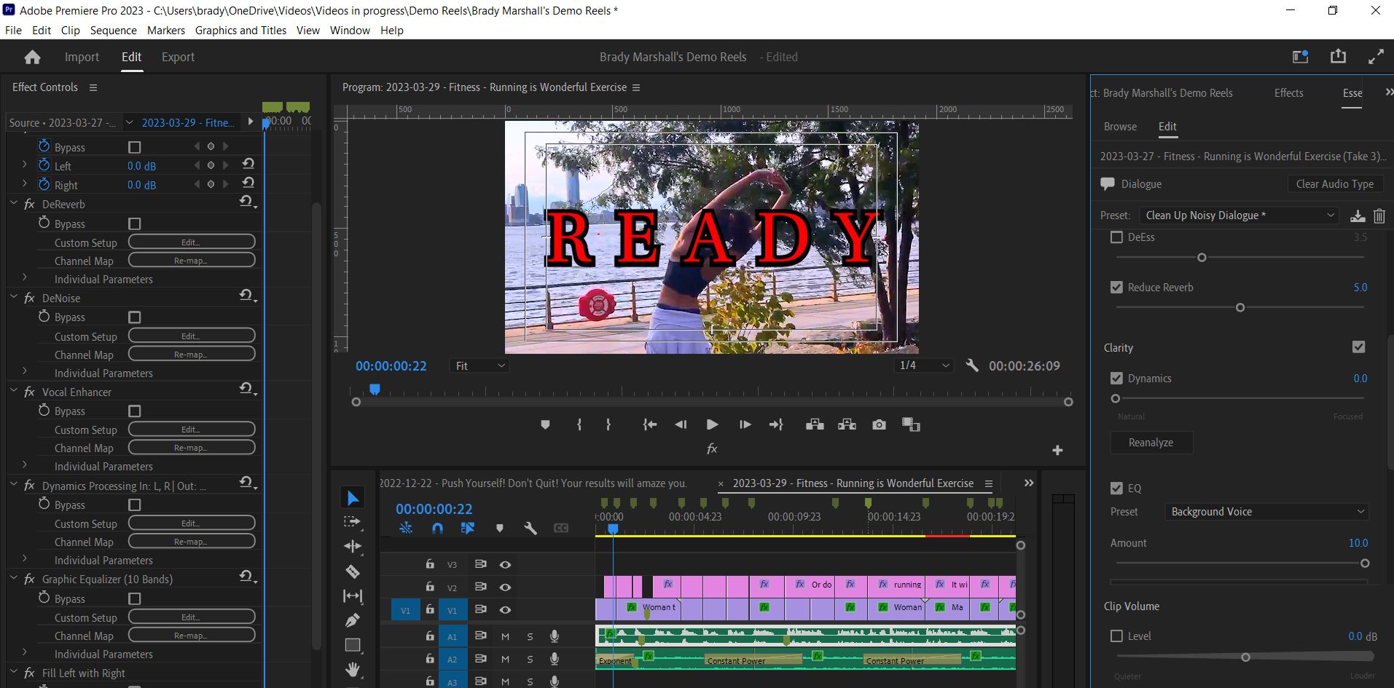Toggle the EQ checkbox
The width and height of the screenshot is (1394, 688).
pos(1116,489)
